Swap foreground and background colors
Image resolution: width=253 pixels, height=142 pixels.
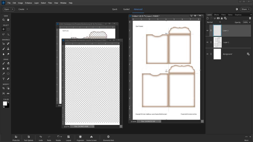coord(8,102)
